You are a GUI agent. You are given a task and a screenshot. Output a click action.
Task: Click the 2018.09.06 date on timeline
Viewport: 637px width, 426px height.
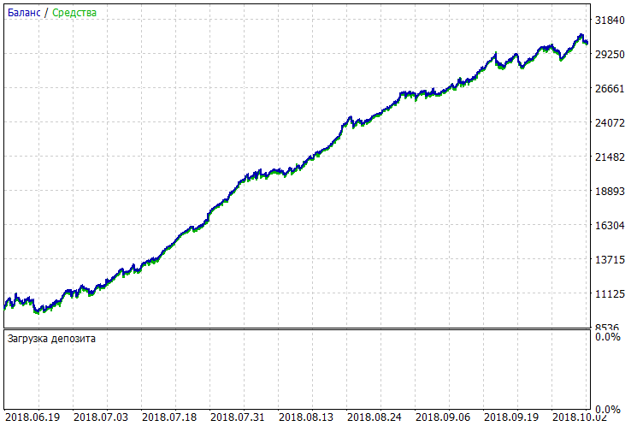pos(444,418)
